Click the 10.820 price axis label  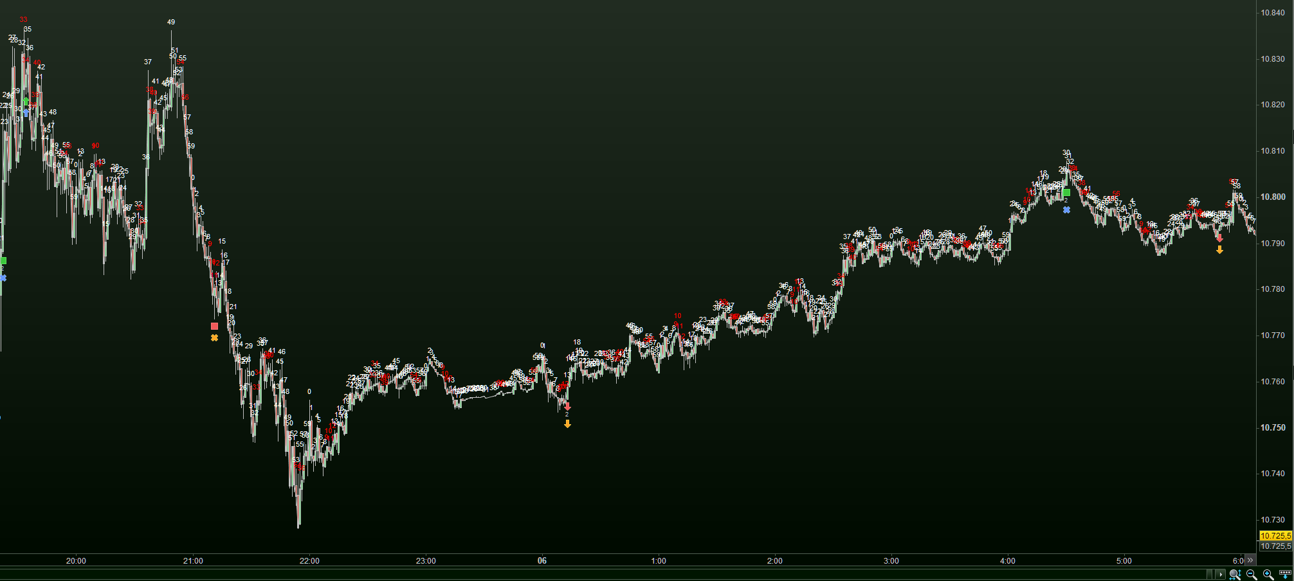1273,105
